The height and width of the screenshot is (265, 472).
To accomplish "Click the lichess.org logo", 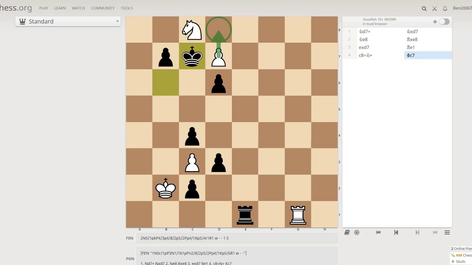I will pos(16,8).
